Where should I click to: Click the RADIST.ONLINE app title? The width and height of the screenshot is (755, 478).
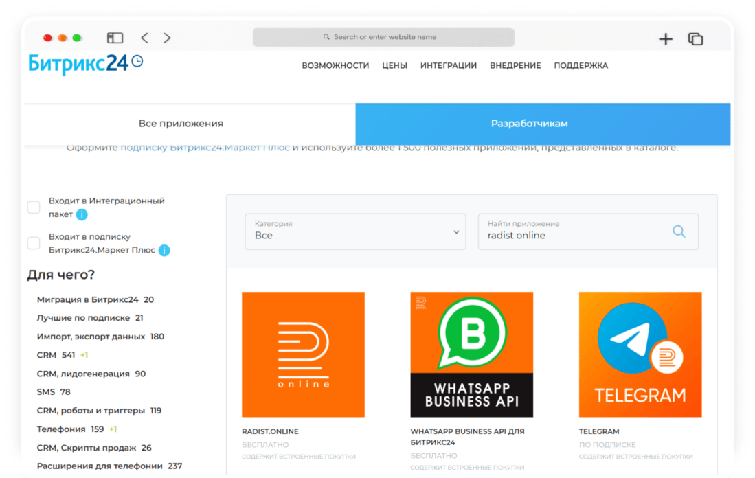pyautogui.click(x=270, y=431)
